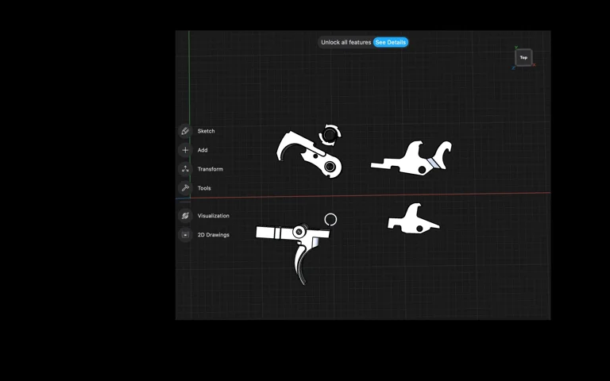This screenshot has width=610, height=381.
Task: Open the Sketch menu label
Action: (x=207, y=131)
